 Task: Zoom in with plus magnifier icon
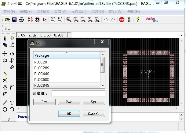[x=76, y=20]
